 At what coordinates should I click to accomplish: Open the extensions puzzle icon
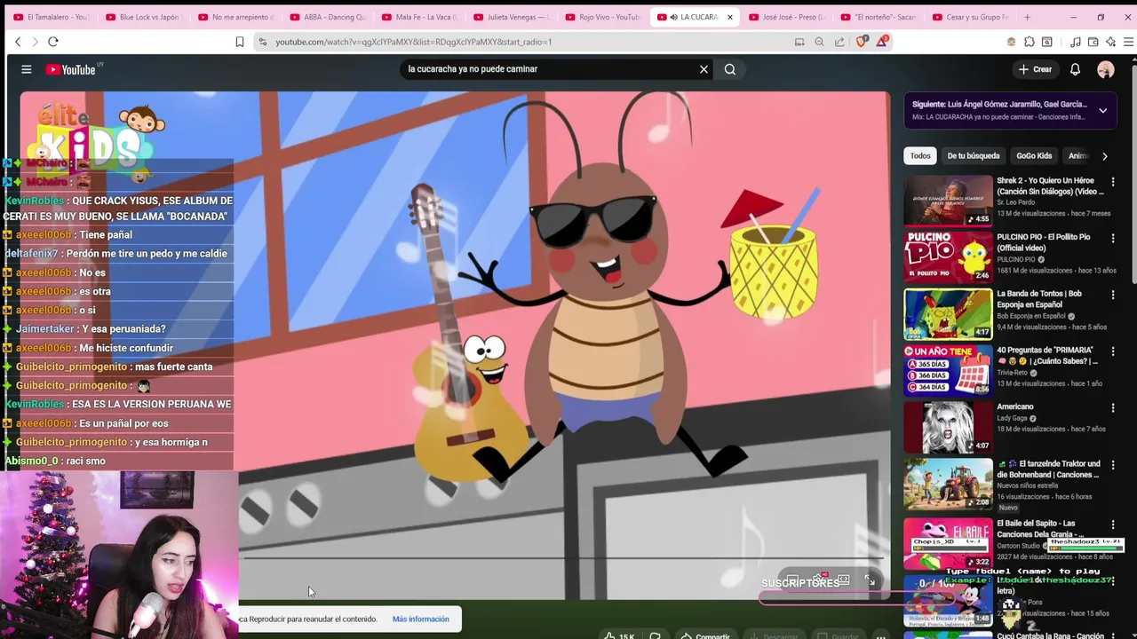point(1029,42)
